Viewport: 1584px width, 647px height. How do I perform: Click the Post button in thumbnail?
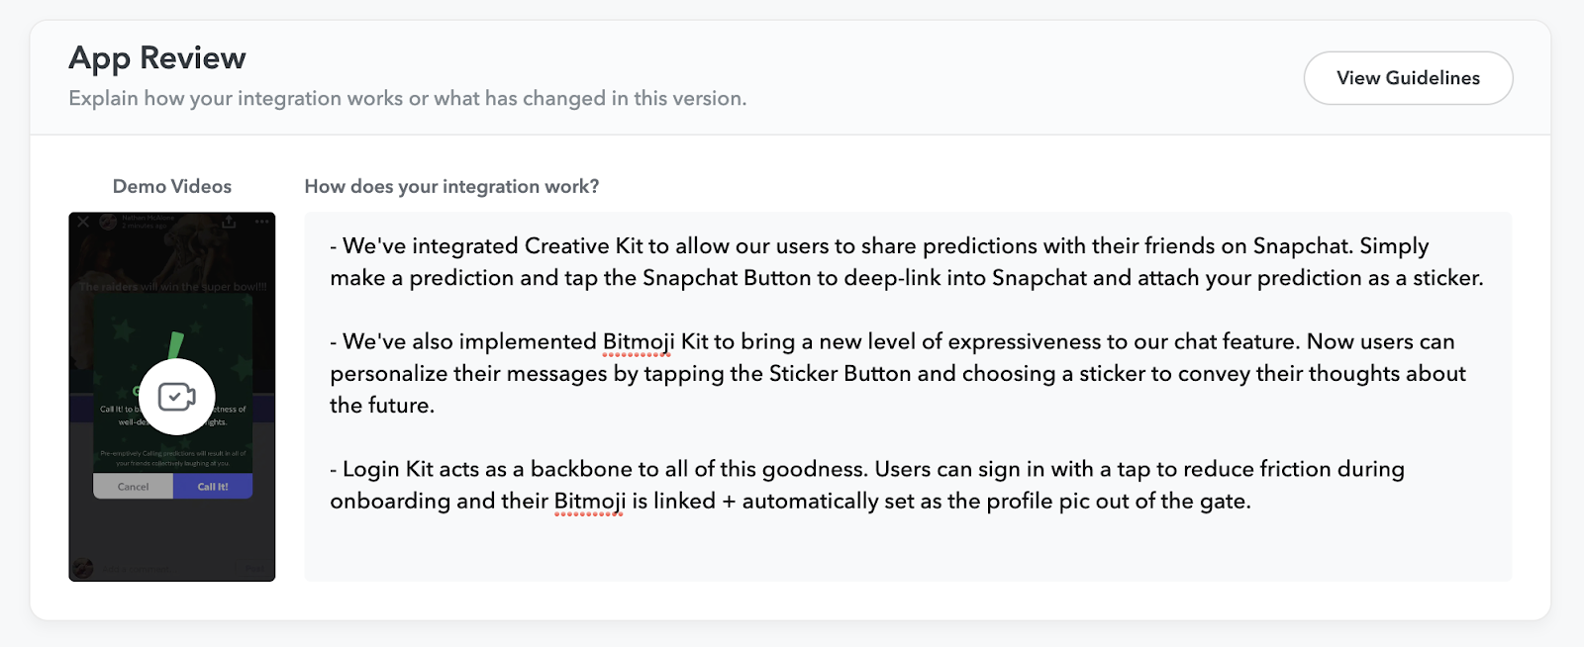(x=255, y=568)
